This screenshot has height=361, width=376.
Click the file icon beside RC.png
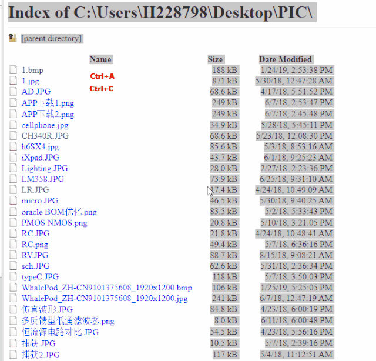(13, 244)
